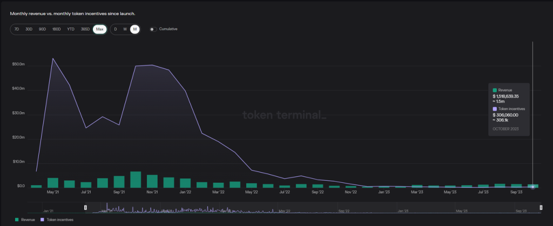Toggle Token incentives series in legend
This screenshot has width=553, height=226.
click(x=61, y=220)
